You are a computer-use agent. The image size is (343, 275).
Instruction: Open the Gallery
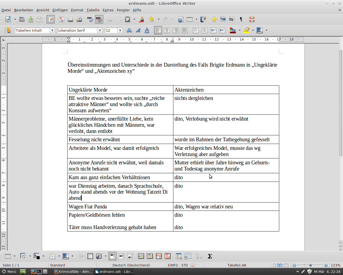tap(223, 19)
